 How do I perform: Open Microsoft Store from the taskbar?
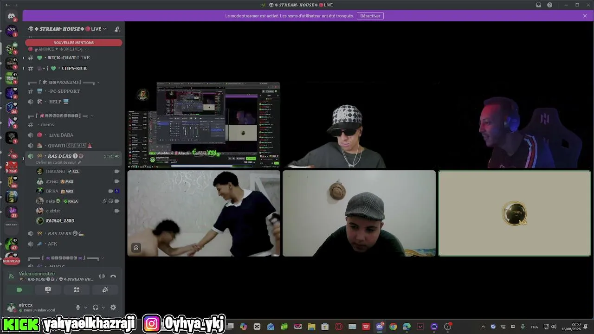tap(325, 327)
